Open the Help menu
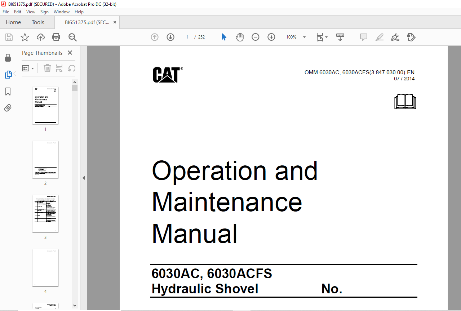Screen dimensions: 461x311 [x=79, y=12]
